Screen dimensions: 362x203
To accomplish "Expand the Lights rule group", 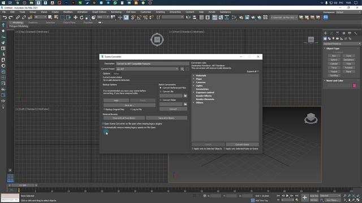I will (193, 86).
